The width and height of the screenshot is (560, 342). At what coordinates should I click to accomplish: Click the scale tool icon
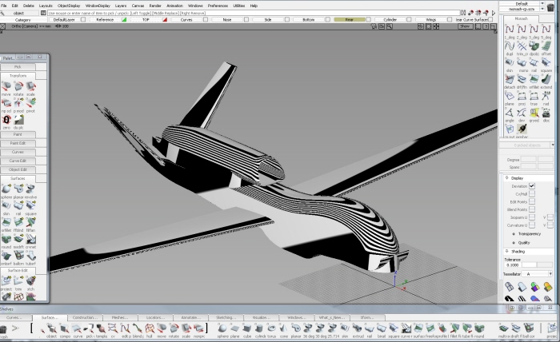point(30,87)
